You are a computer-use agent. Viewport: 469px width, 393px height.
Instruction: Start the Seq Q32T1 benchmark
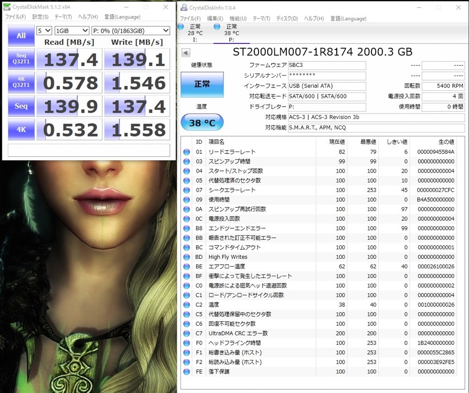tap(21, 59)
